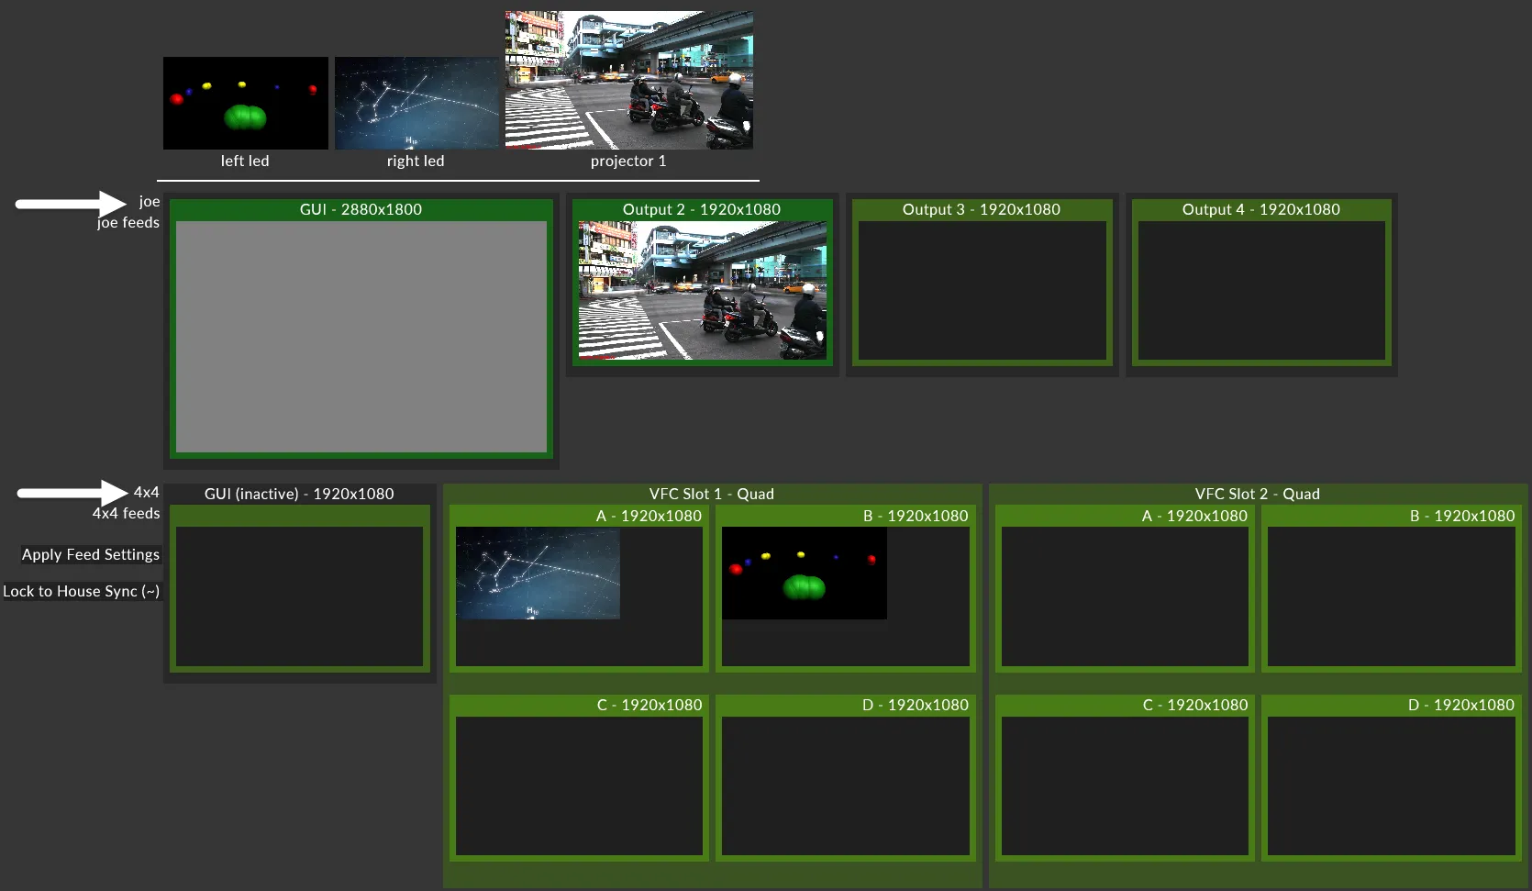
Task: Select the joe machine entry
Action: (x=149, y=201)
